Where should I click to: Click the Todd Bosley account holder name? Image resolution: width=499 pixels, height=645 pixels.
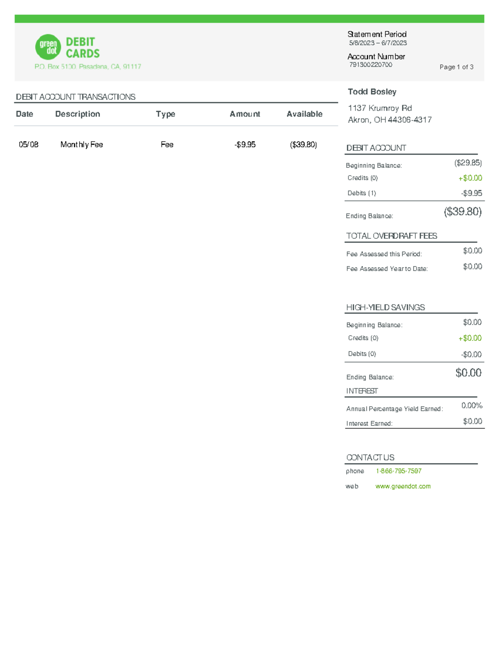click(x=372, y=92)
